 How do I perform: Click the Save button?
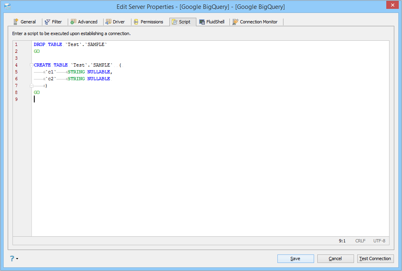coord(296,258)
